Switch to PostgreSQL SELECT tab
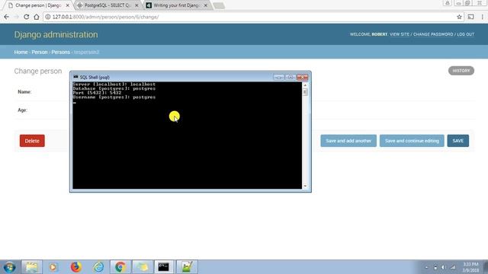The image size is (488, 274). click(108, 5)
